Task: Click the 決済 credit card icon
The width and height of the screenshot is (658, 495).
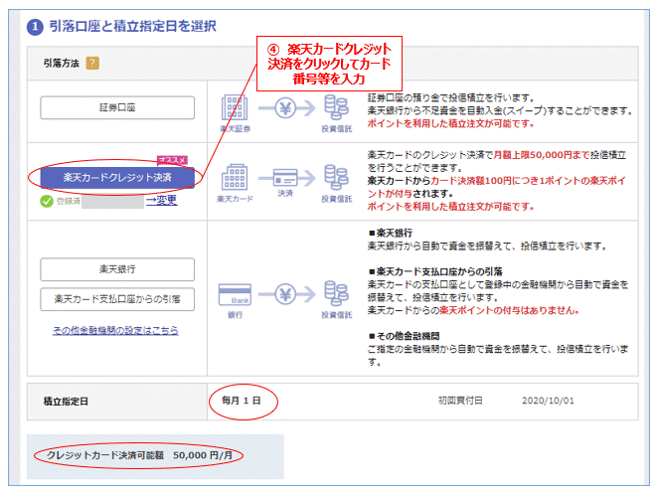Action: [286, 180]
